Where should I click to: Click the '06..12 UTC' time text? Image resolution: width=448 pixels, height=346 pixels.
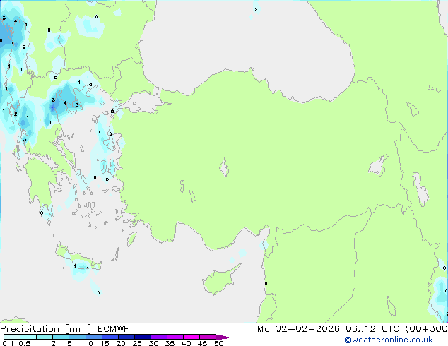[x=372, y=329]
